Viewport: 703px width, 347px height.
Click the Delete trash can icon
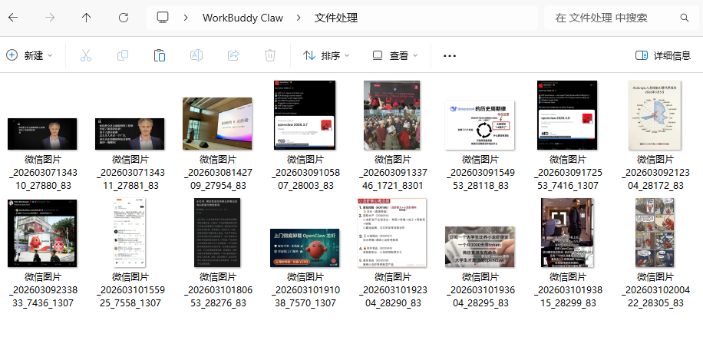[x=270, y=55]
